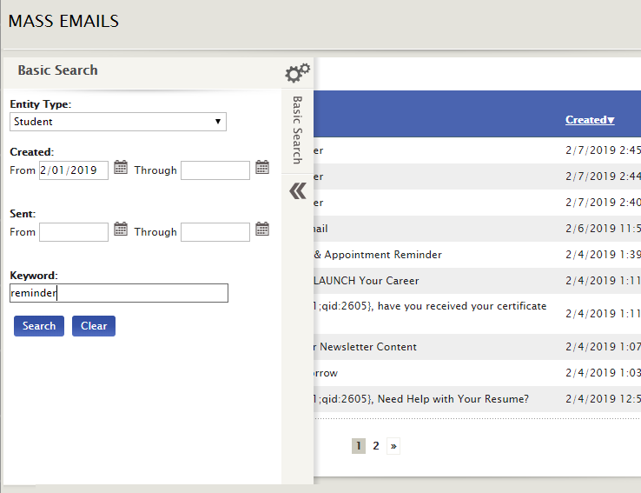Image resolution: width=641 pixels, height=493 pixels.
Task: Open the Entity Type dropdown
Action: (118, 122)
